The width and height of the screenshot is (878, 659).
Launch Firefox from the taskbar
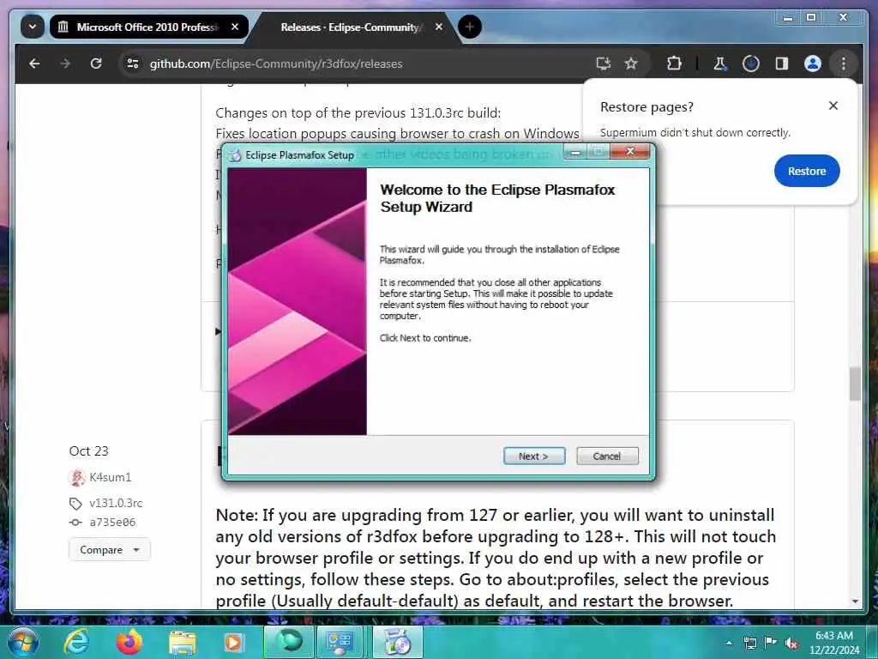pyautogui.click(x=129, y=642)
